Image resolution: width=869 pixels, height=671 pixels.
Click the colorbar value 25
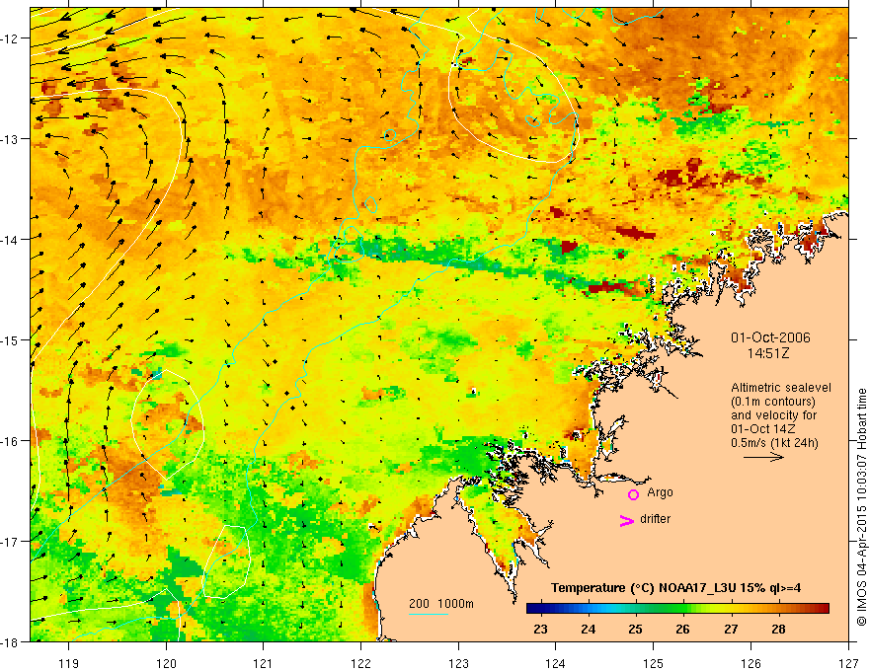(635, 629)
